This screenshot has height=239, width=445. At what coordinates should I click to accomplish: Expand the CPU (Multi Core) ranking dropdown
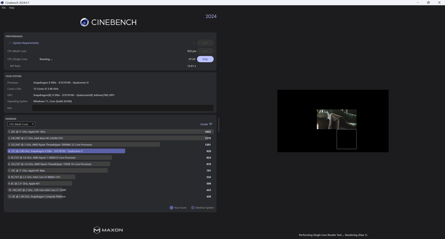(x=21, y=124)
